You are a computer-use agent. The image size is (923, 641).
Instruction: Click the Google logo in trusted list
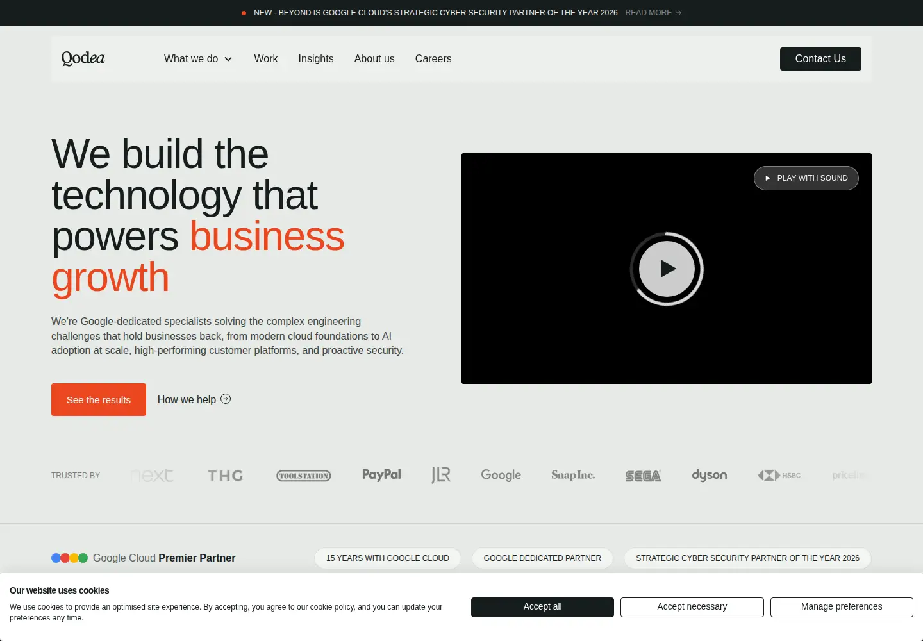point(501,475)
